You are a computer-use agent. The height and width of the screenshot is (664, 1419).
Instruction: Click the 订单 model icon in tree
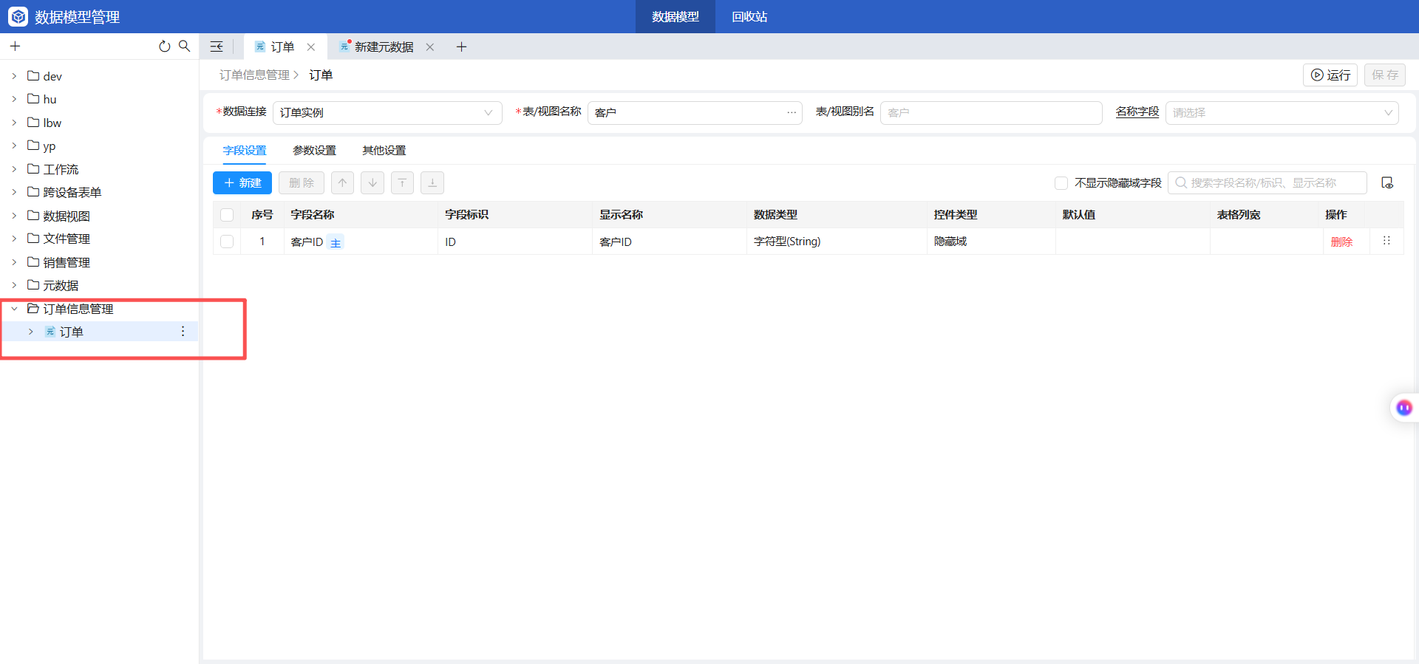pos(50,332)
